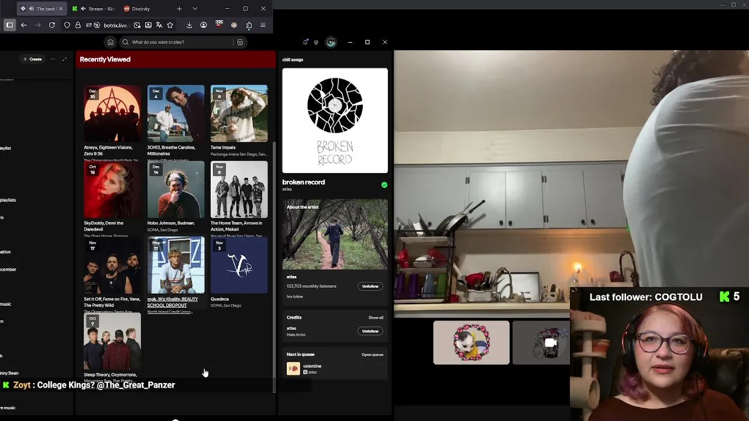Open a new browser tab with plus button
749x421 pixels.
click(x=179, y=9)
